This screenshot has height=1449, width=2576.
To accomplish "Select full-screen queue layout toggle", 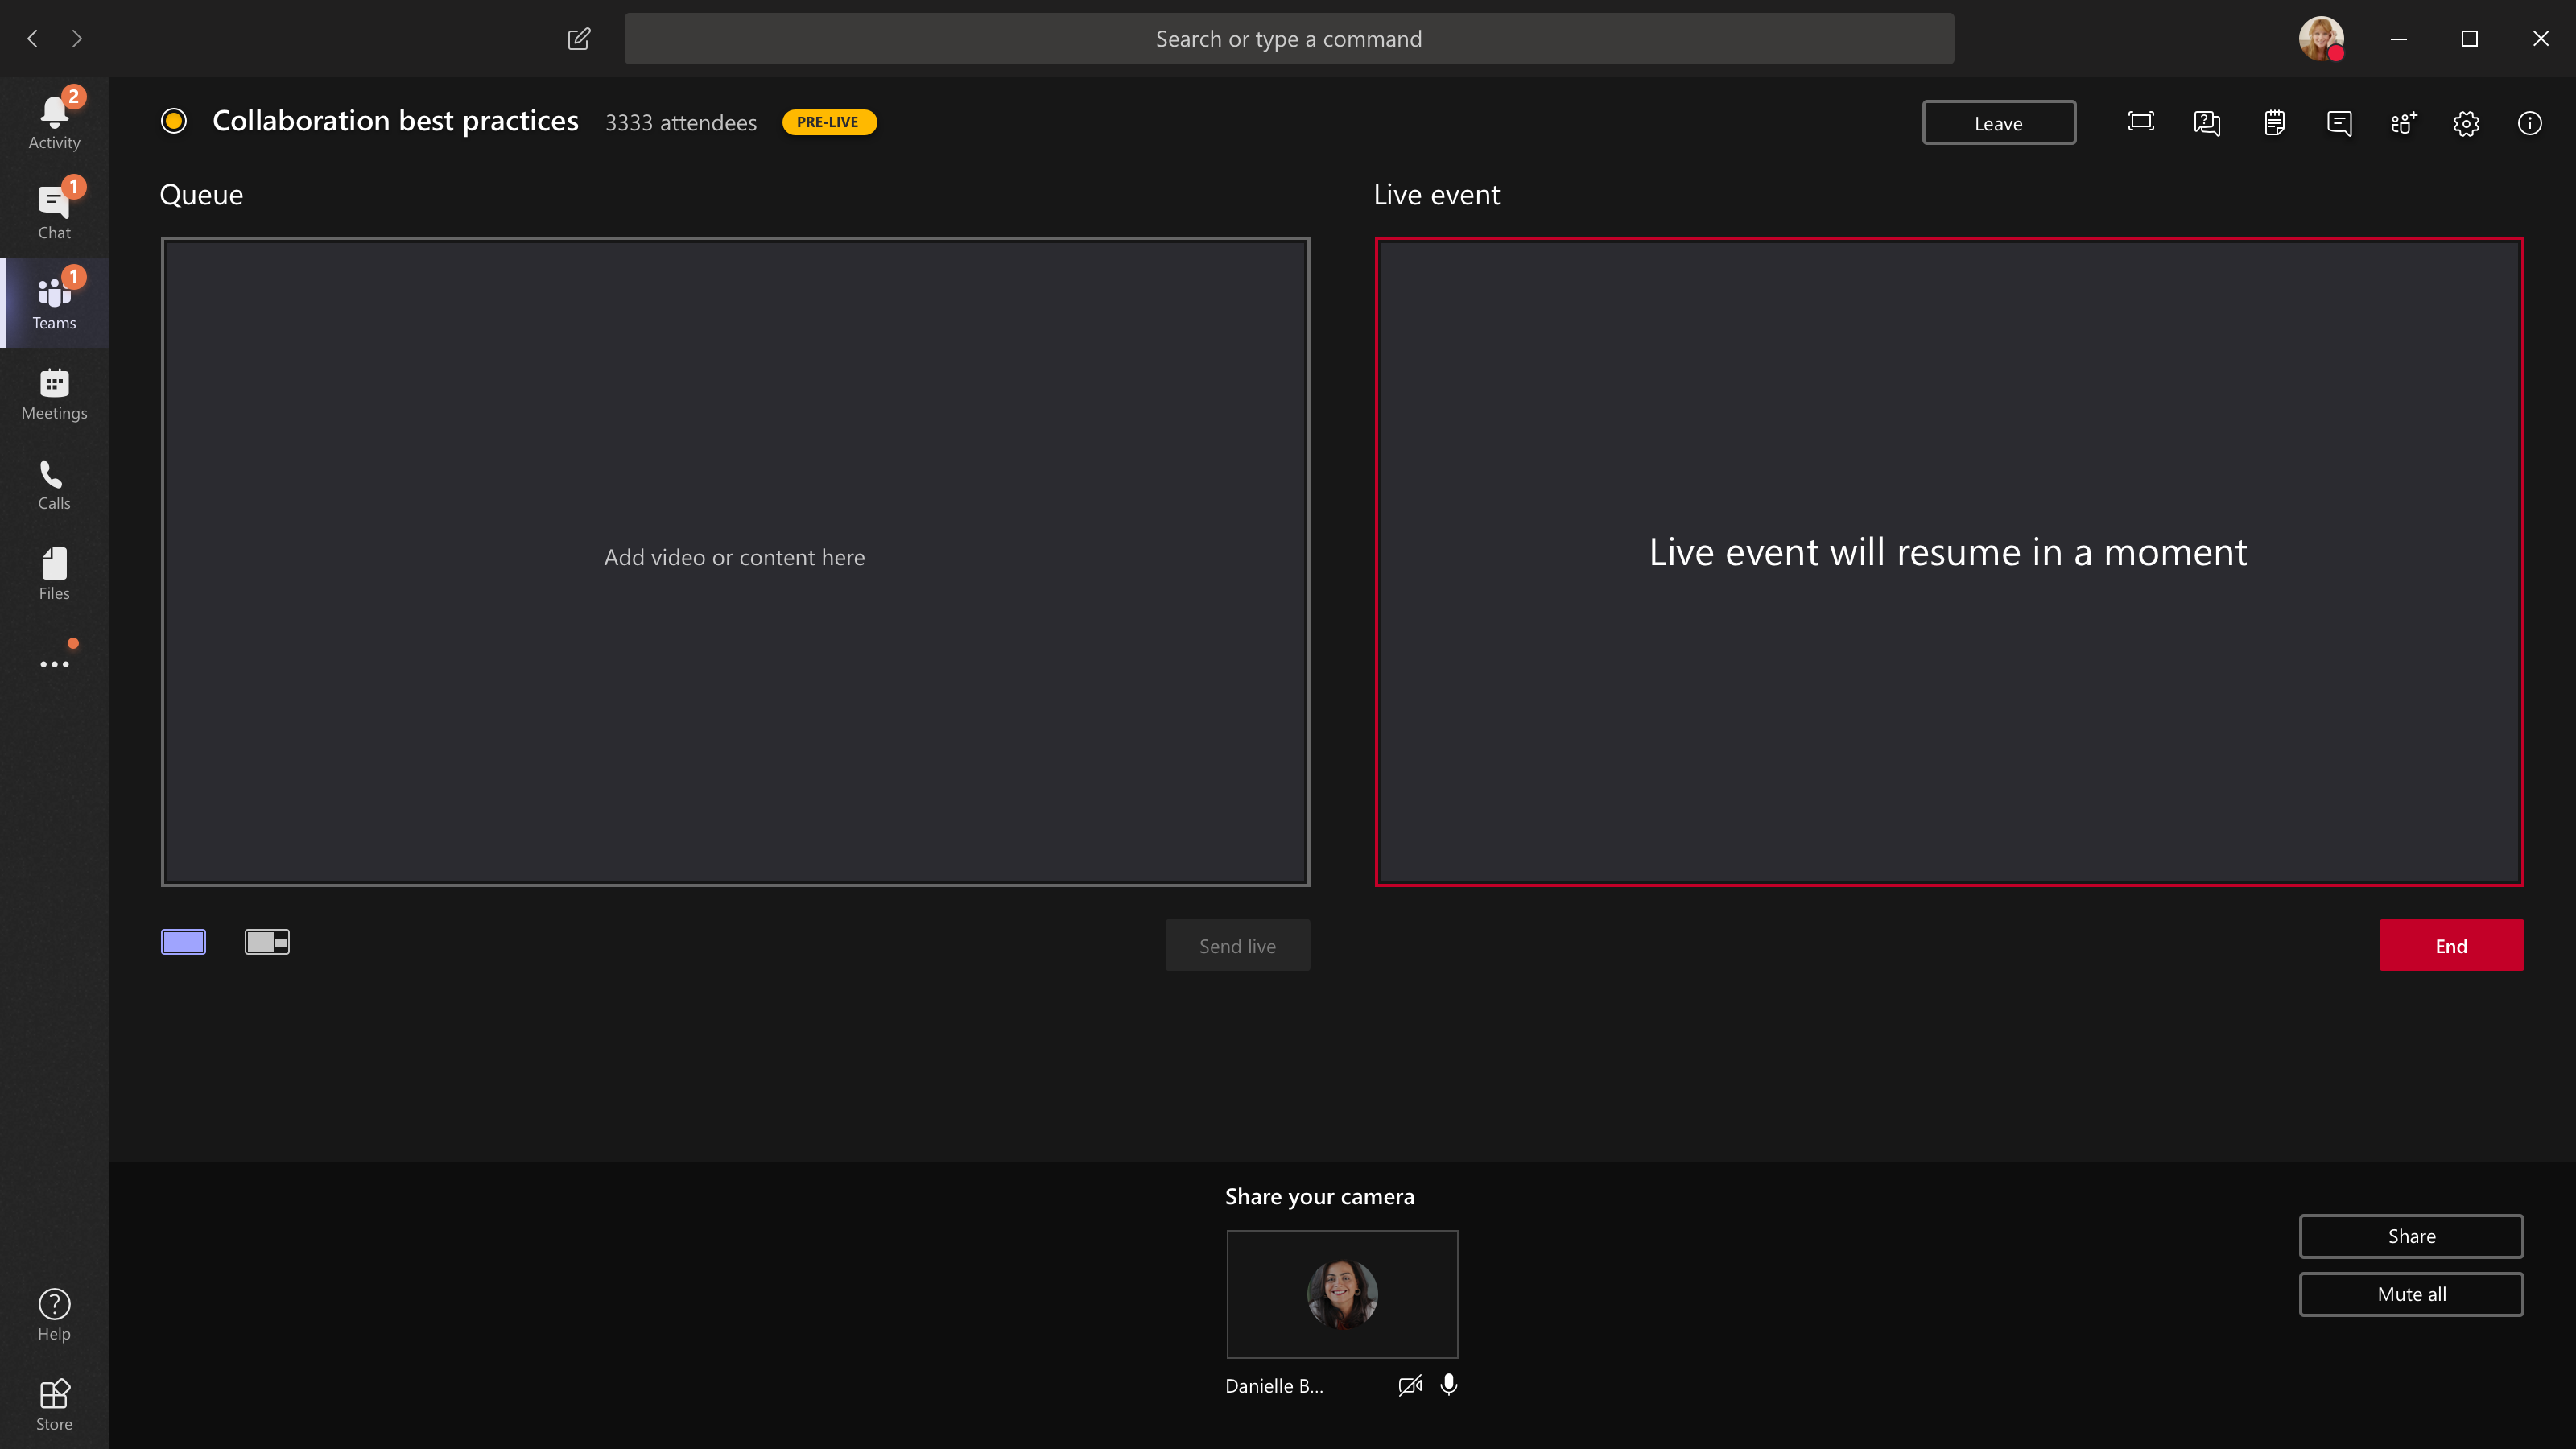I will [x=184, y=941].
